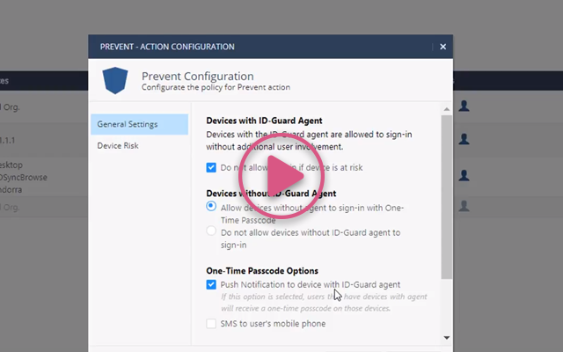Play the video with the pink play button
This screenshot has height=352, width=563.
[281, 176]
